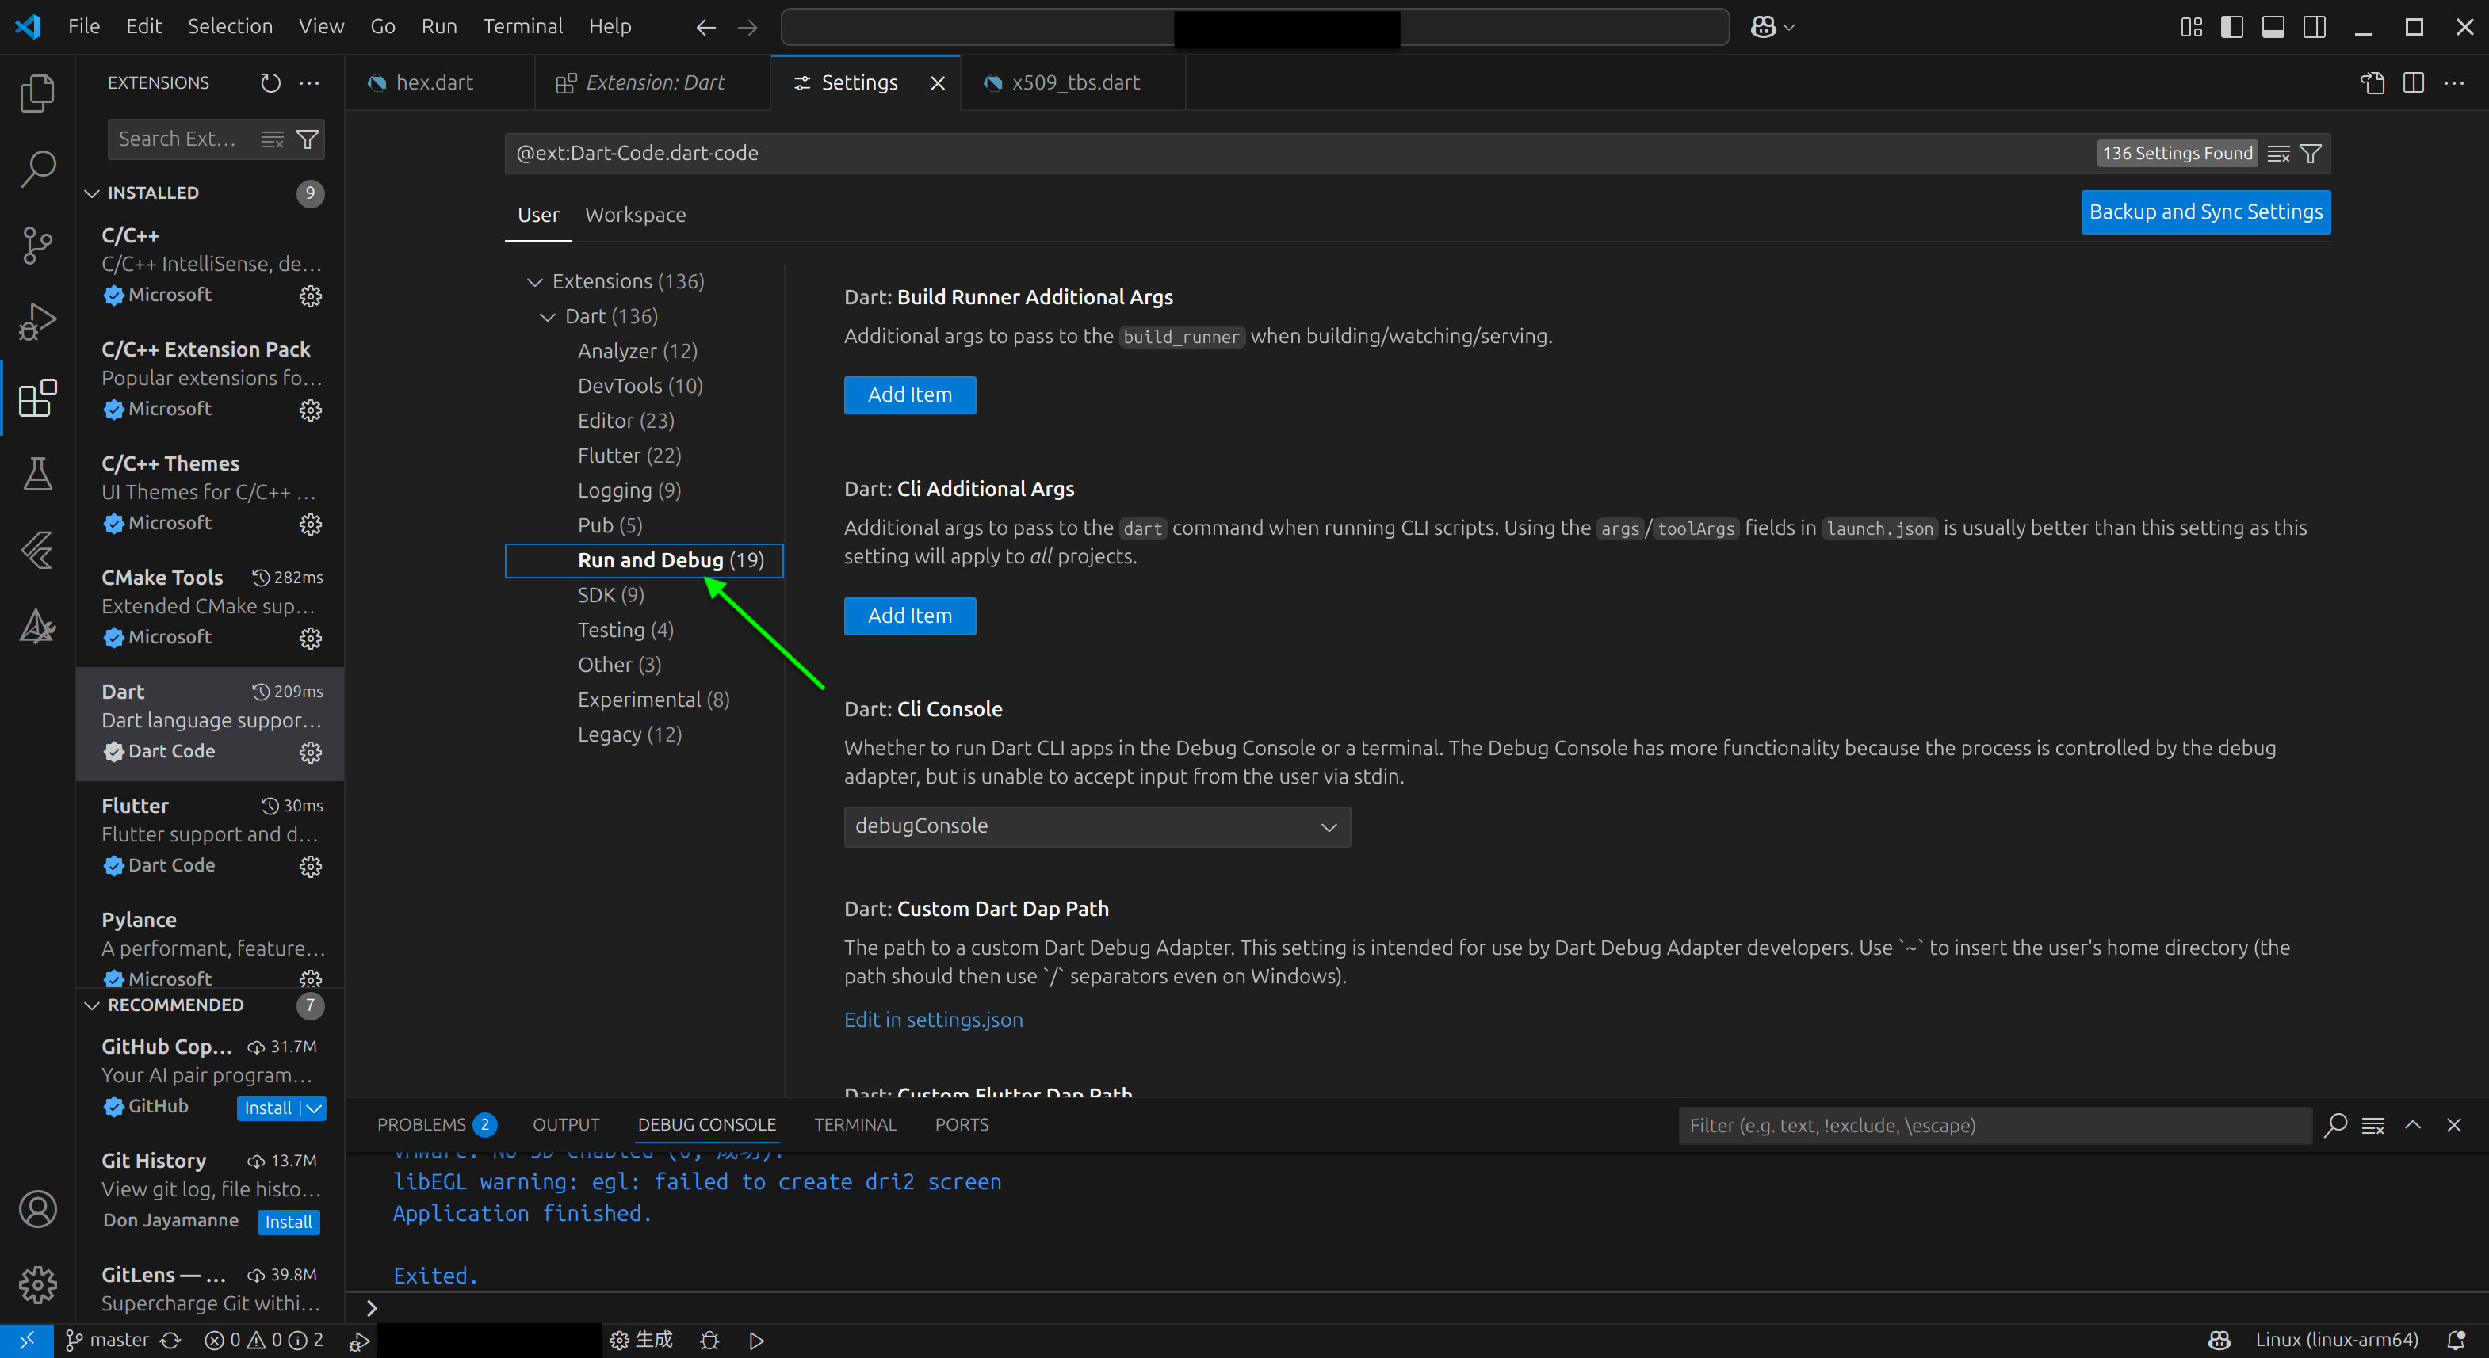Refresh the Extensions list

pyautogui.click(x=270, y=83)
